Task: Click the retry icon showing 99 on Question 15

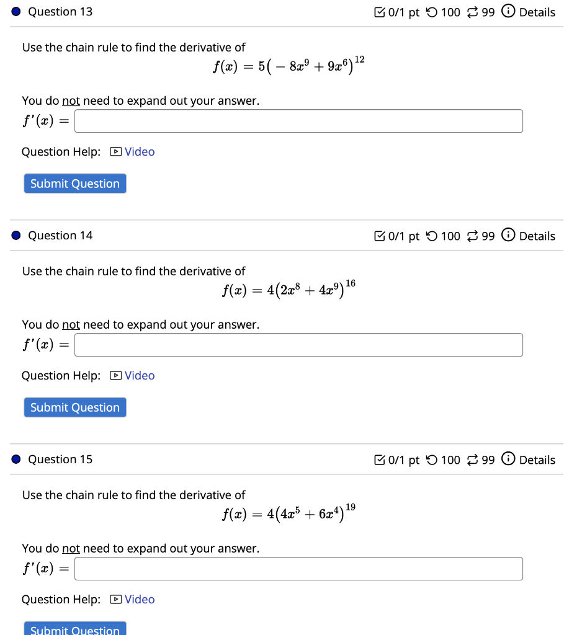Action: pos(473,460)
